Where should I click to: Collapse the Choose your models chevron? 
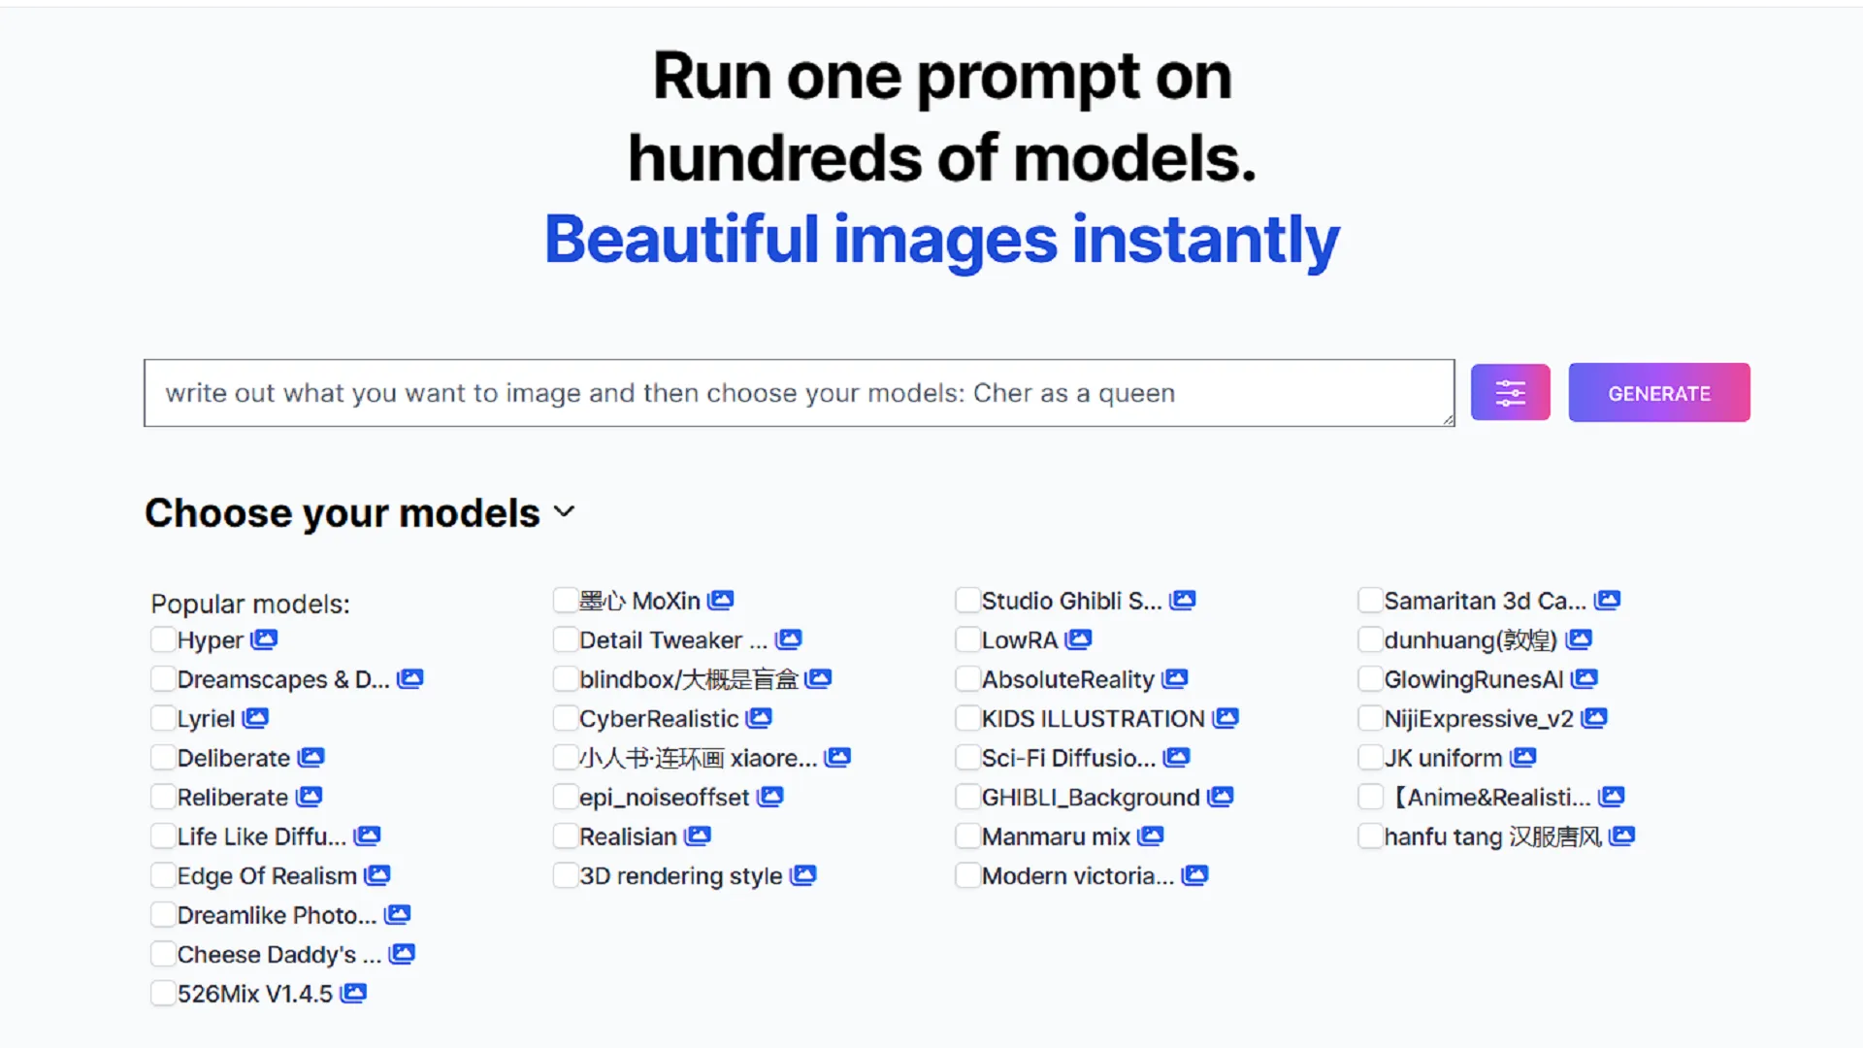point(564,511)
